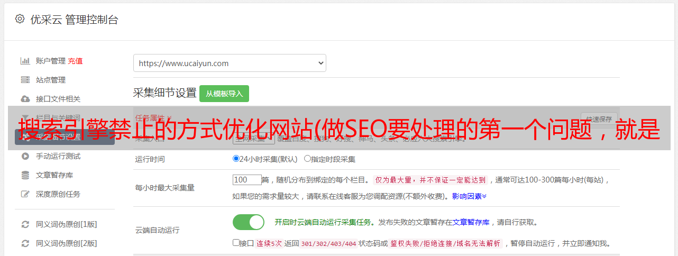
Task: Open 深度原创任务 via its edit icon
Action: point(25,194)
